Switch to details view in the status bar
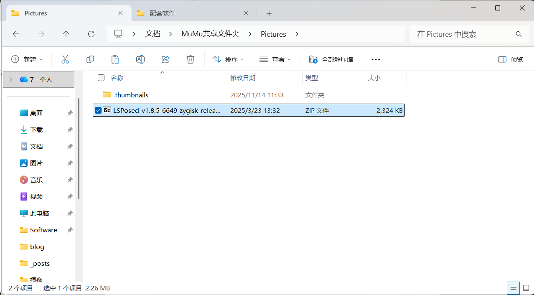Viewport: 534px width, 295px height. [513, 288]
